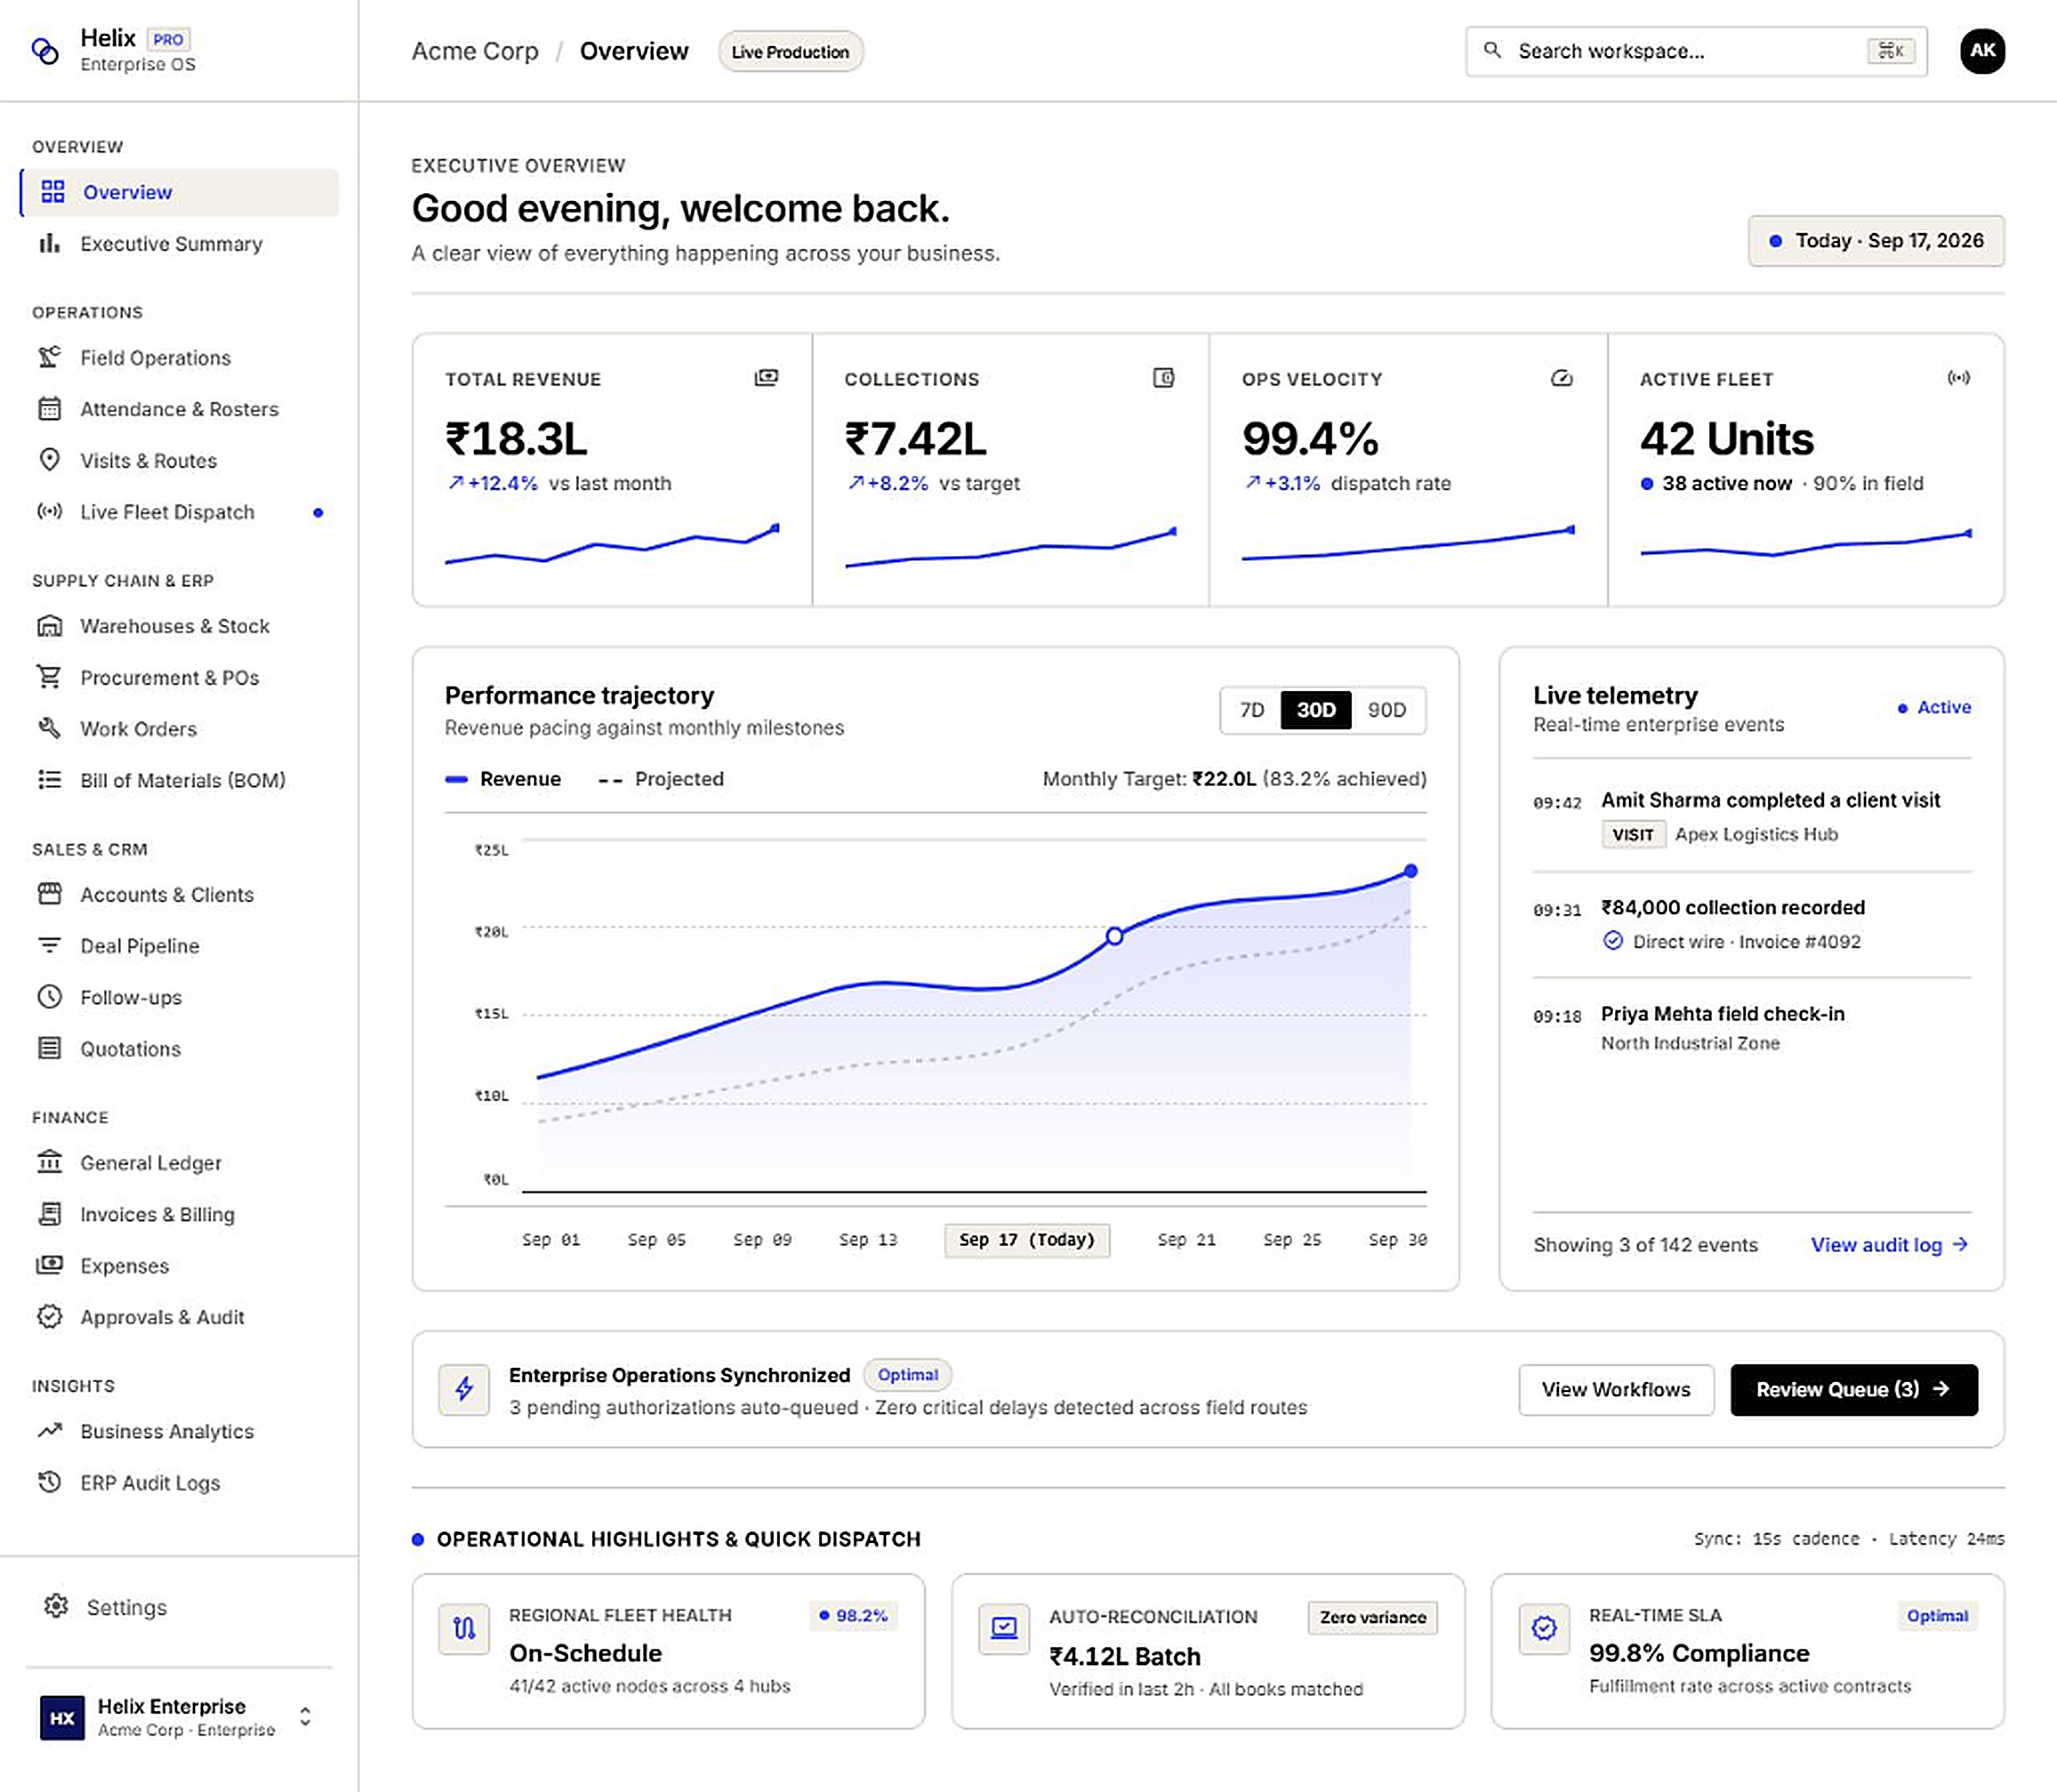Click the Regional Fleet Health route icon
The width and height of the screenshot is (2057, 1792).
tap(464, 1629)
